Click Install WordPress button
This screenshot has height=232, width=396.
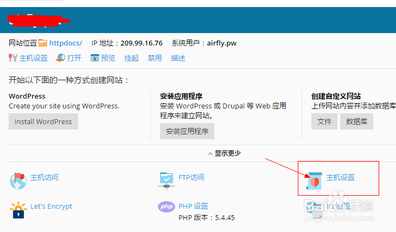pyautogui.click(x=43, y=121)
